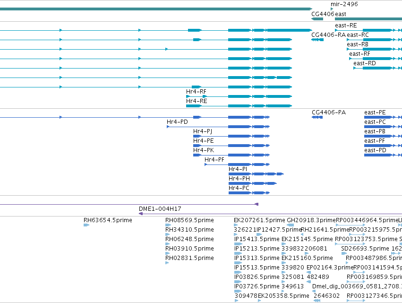This screenshot has width=402, height=303.
Task: Click the IP03826.5prime EST label
Action: pyautogui.click(x=257, y=277)
